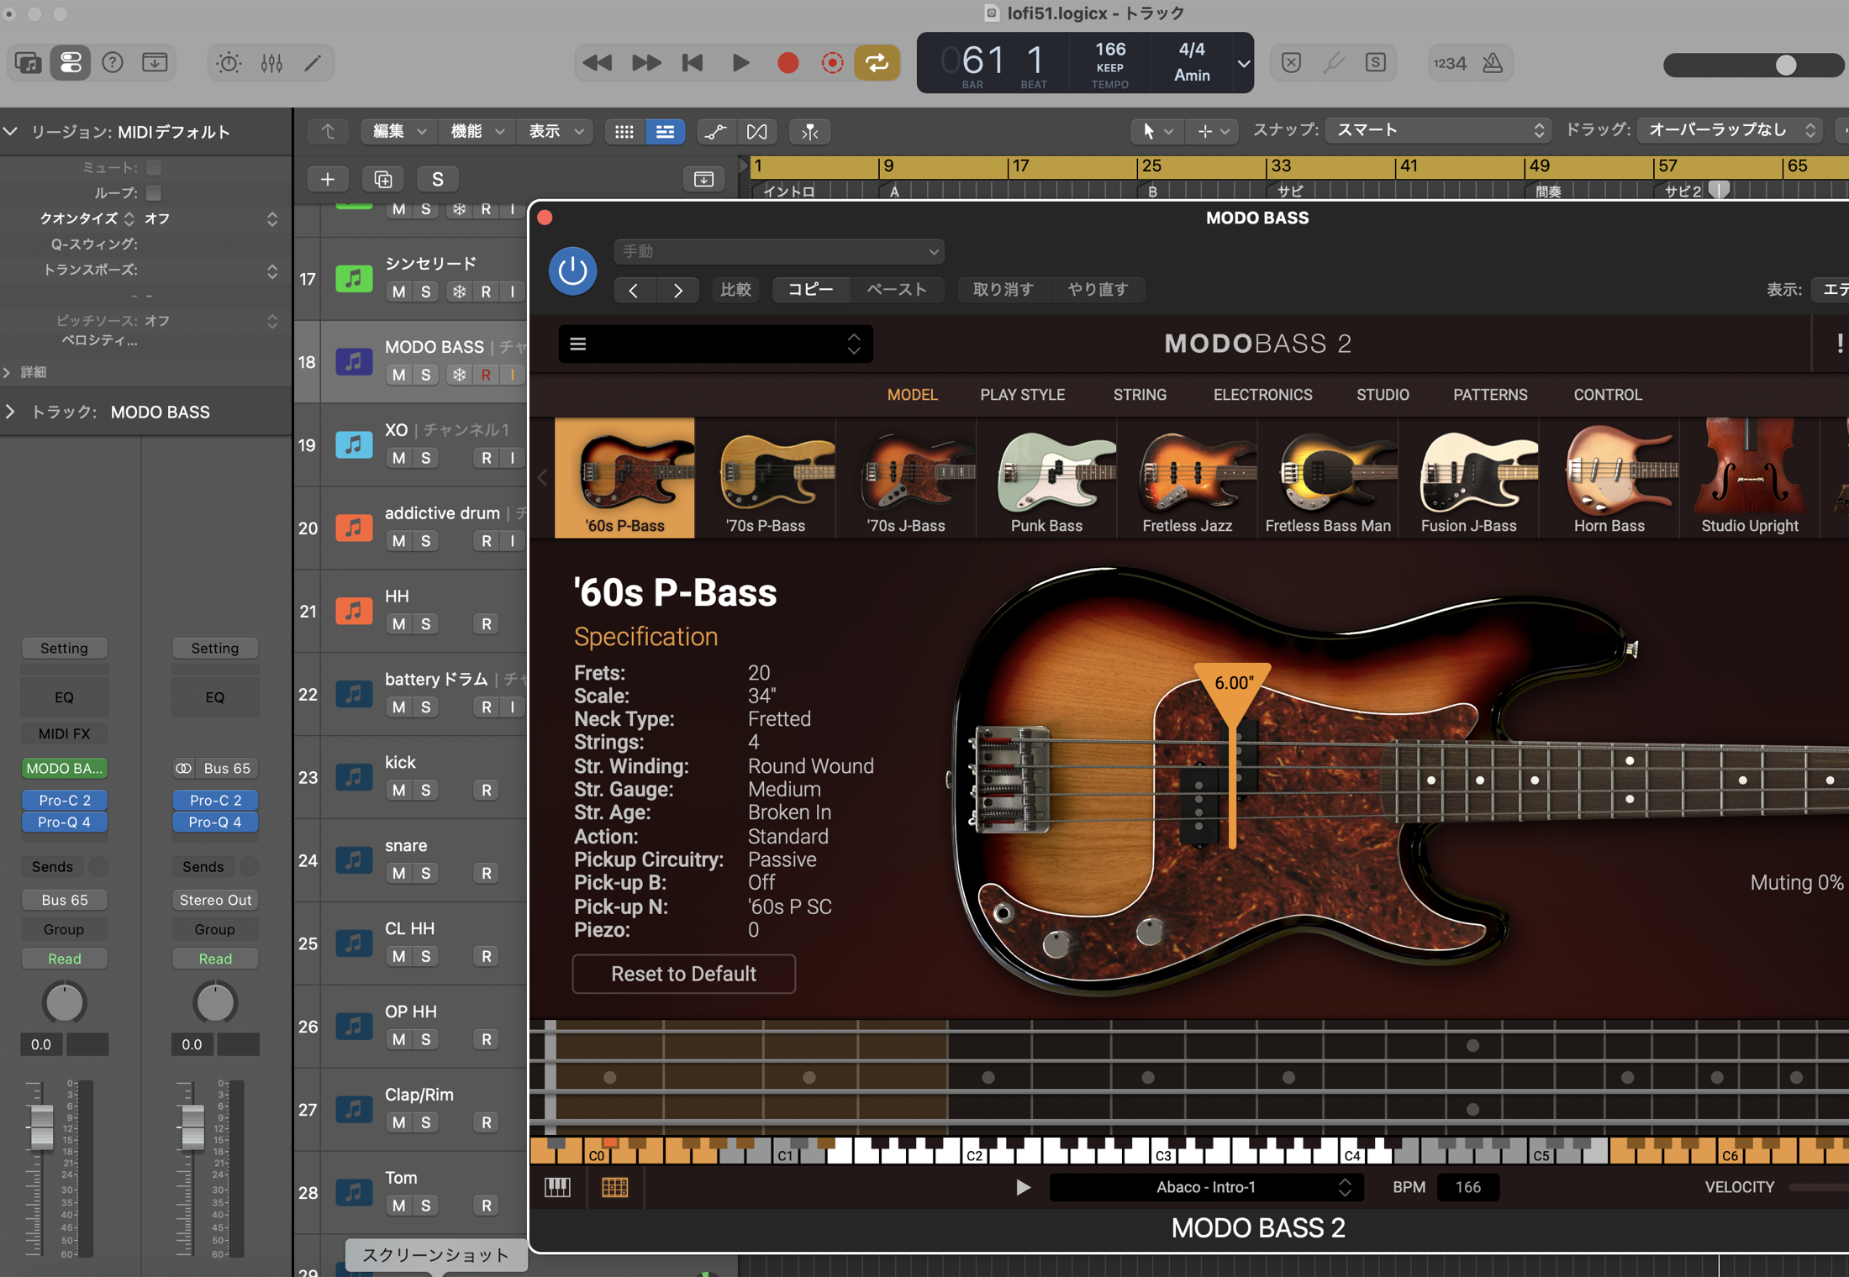Show grid view icon in track toolbar

click(624, 131)
